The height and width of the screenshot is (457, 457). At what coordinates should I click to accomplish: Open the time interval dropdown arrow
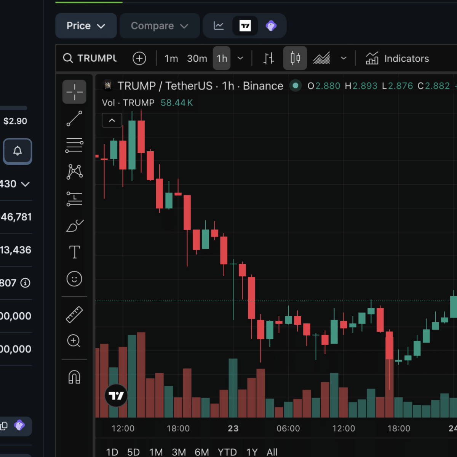240,58
